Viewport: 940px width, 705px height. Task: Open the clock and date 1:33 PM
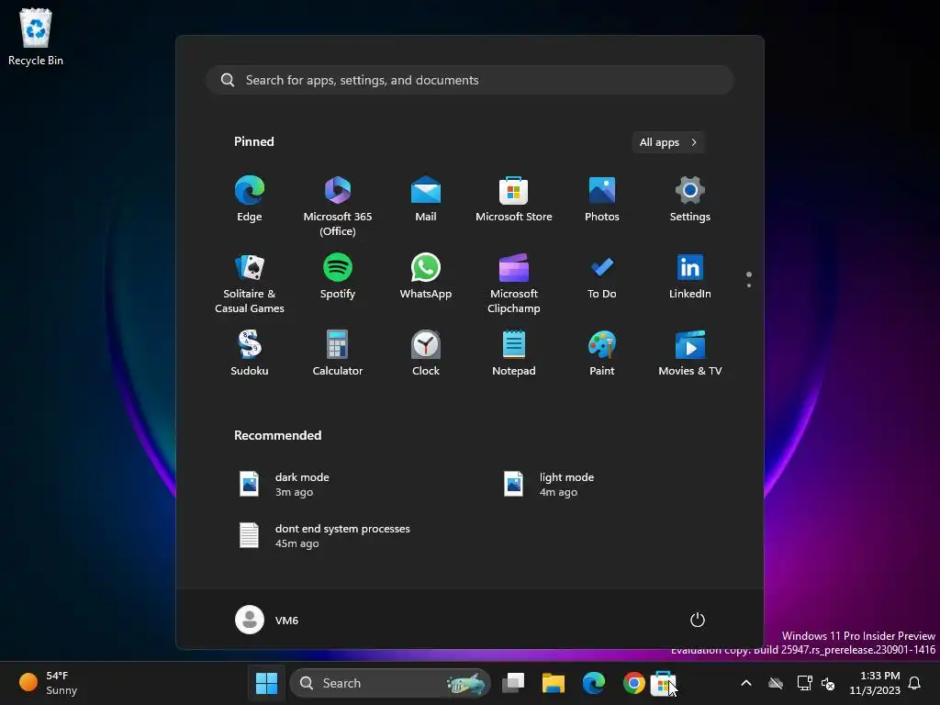pos(875,683)
